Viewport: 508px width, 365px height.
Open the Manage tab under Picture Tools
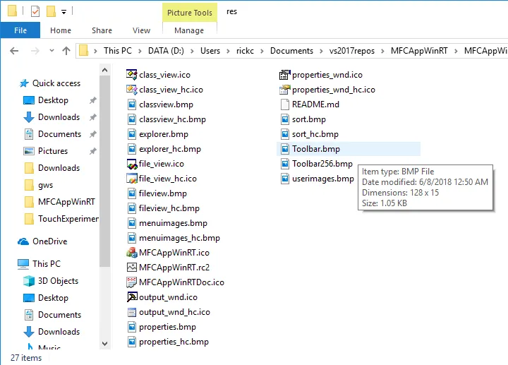pyautogui.click(x=189, y=30)
